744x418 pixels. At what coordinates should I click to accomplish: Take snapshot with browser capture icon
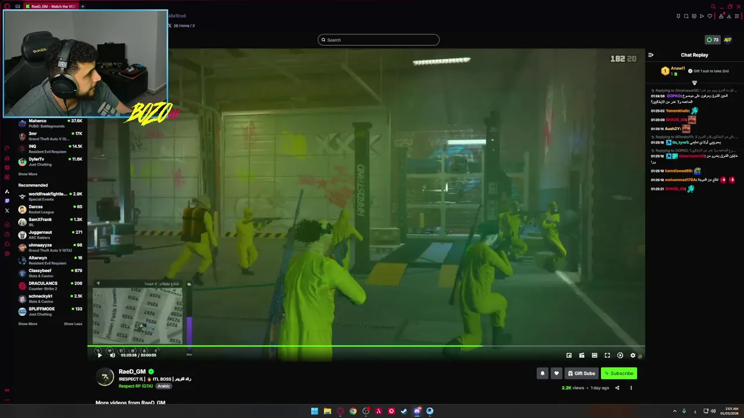(x=686, y=16)
